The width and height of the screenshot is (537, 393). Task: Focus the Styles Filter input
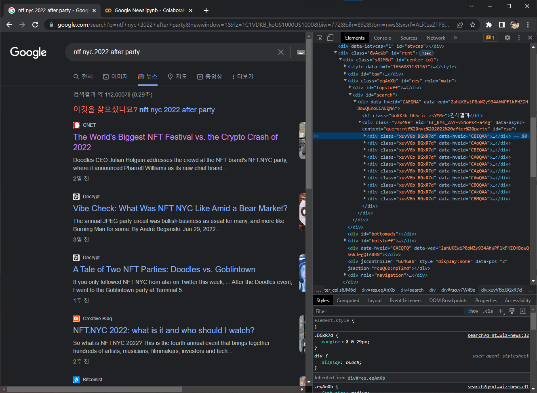coord(388,311)
